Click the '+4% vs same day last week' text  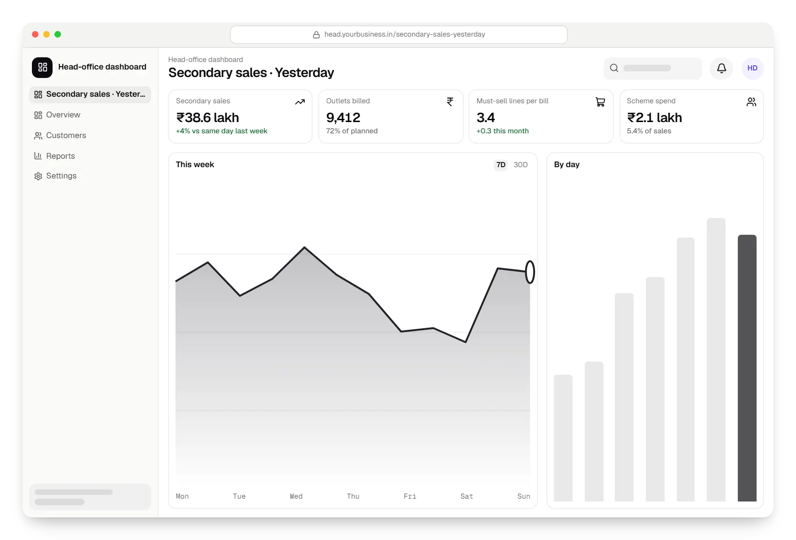222,131
